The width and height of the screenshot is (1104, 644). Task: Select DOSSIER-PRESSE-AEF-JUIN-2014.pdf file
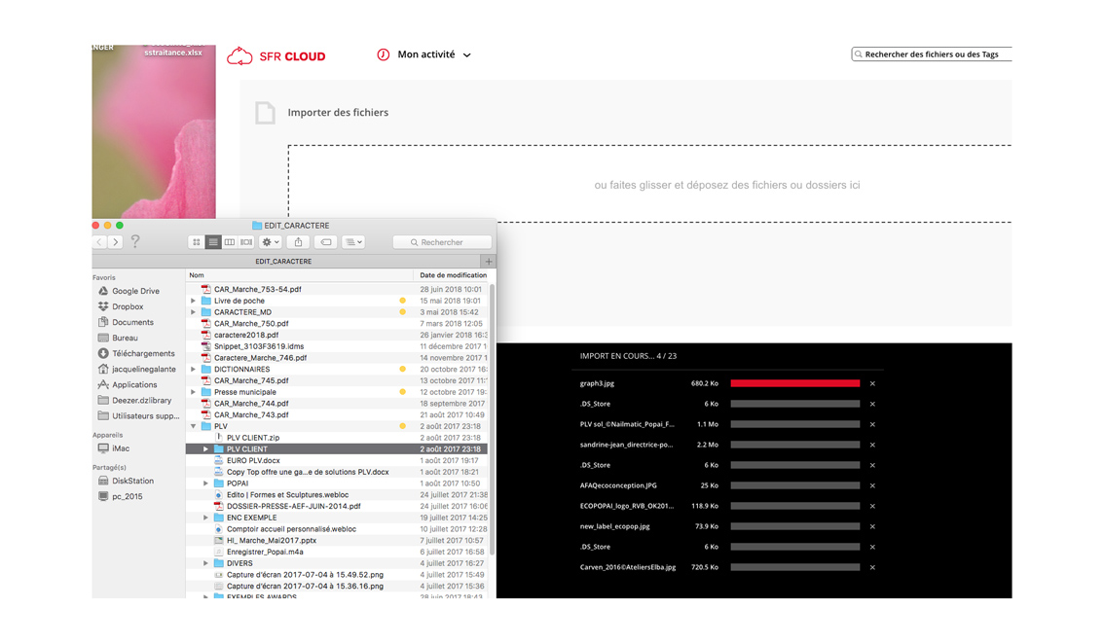tap(337, 506)
